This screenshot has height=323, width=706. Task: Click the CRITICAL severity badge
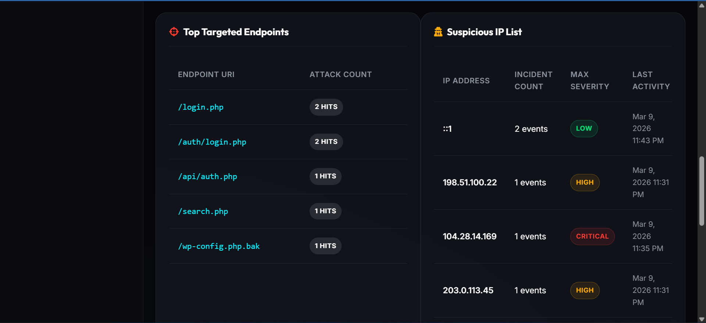(592, 236)
